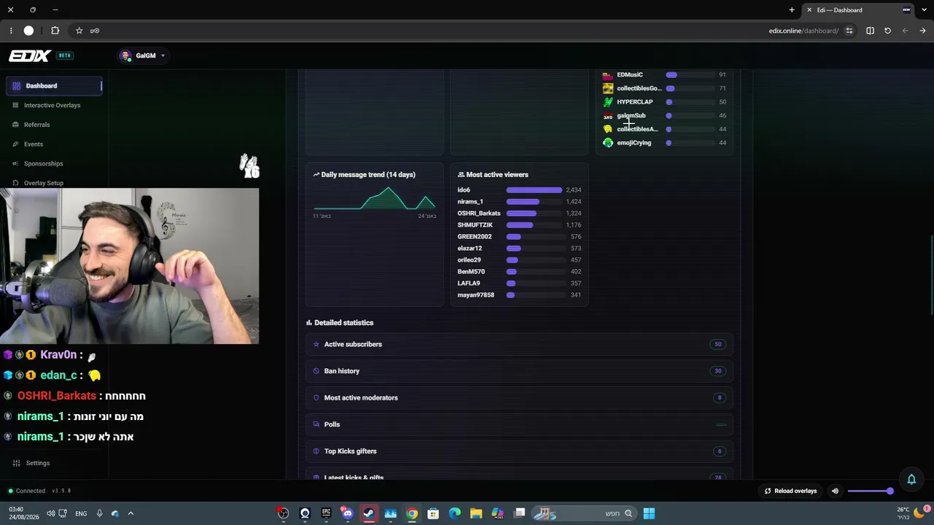The image size is (934, 525).
Task: Open the browser side panel icon
Action: coord(870,31)
